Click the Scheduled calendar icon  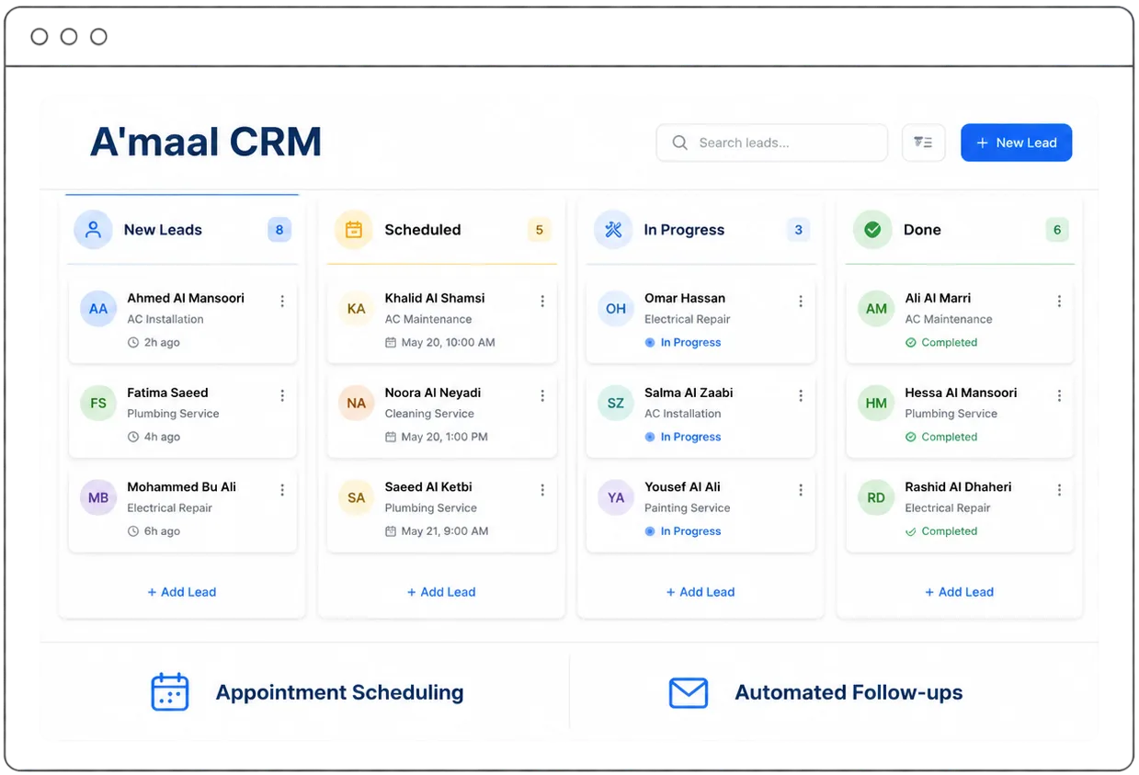(353, 230)
